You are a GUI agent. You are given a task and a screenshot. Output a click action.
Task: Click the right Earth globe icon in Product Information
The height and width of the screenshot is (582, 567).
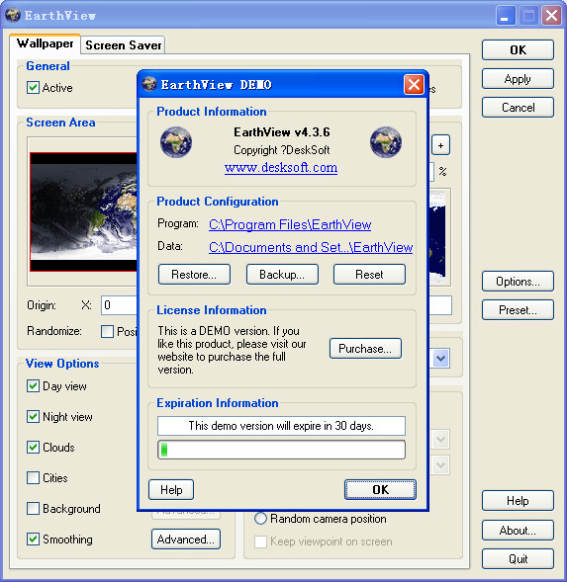point(386,142)
